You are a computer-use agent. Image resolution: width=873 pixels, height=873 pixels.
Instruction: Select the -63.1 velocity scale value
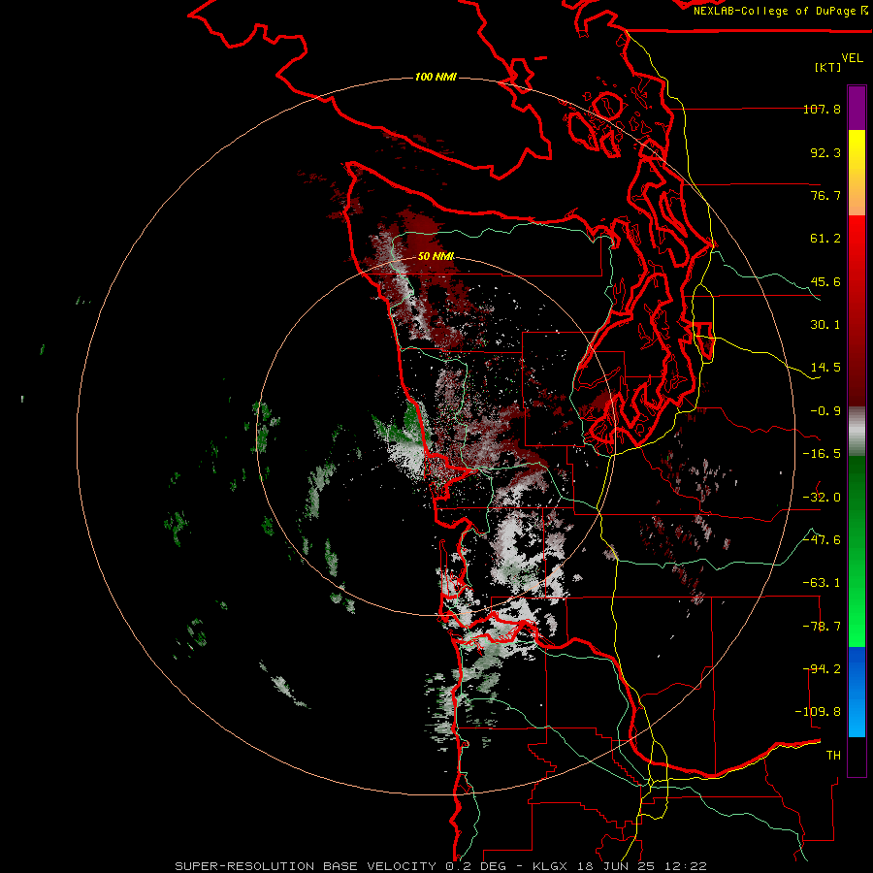pos(822,583)
